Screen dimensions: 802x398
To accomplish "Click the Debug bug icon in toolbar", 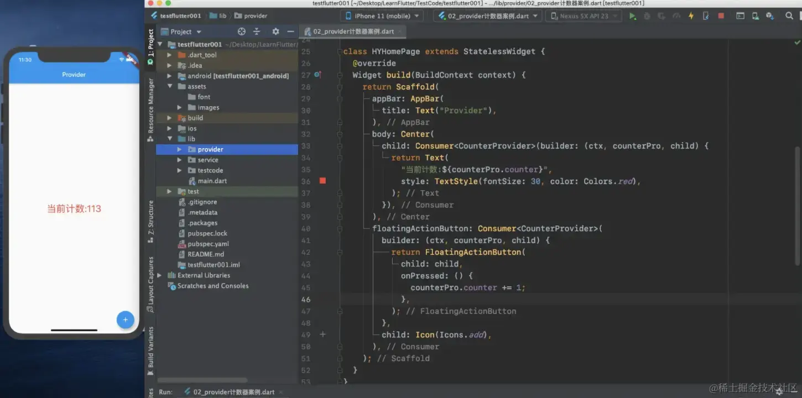I will [x=647, y=16].
